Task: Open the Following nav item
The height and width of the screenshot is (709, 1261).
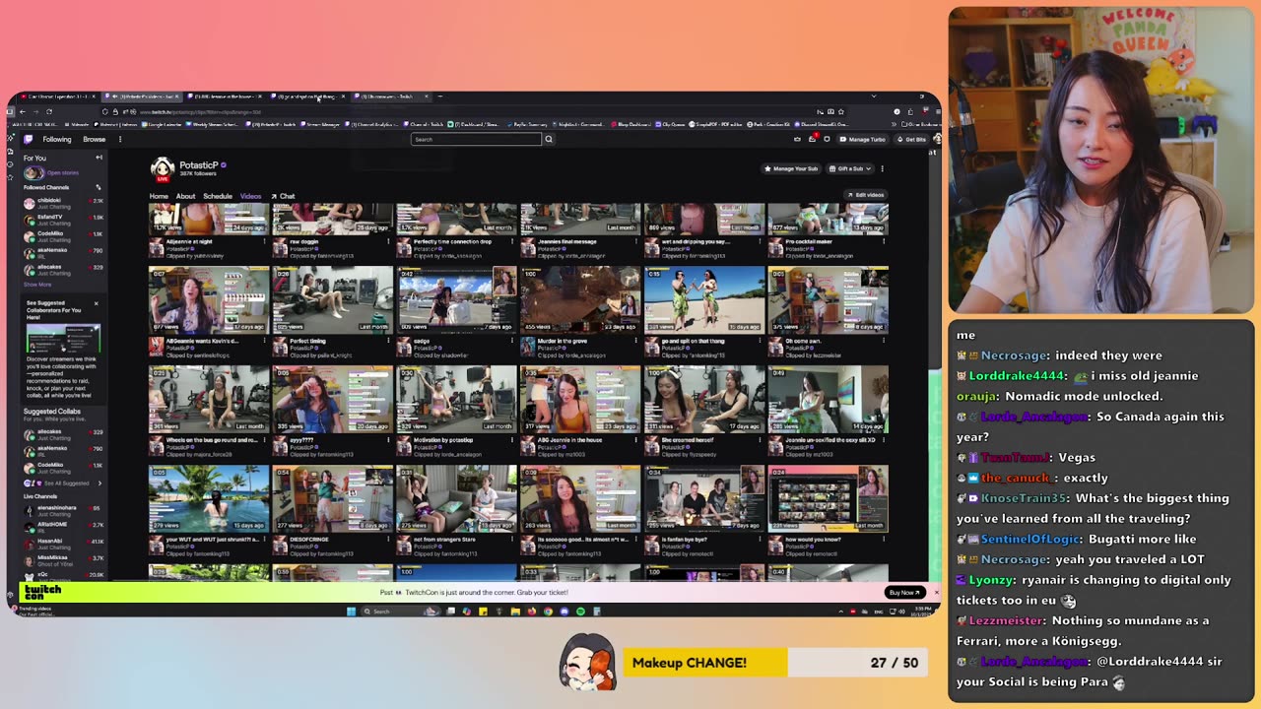Action: 57,139
